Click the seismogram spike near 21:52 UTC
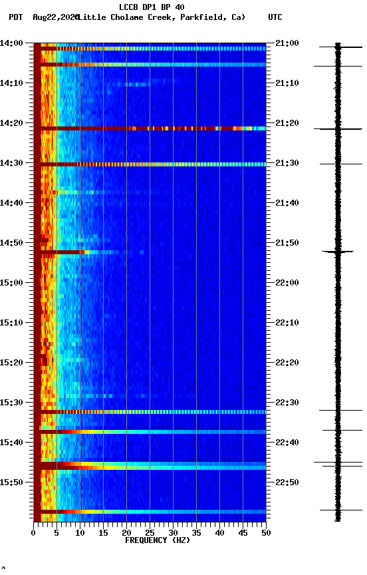 pos(338,252)
